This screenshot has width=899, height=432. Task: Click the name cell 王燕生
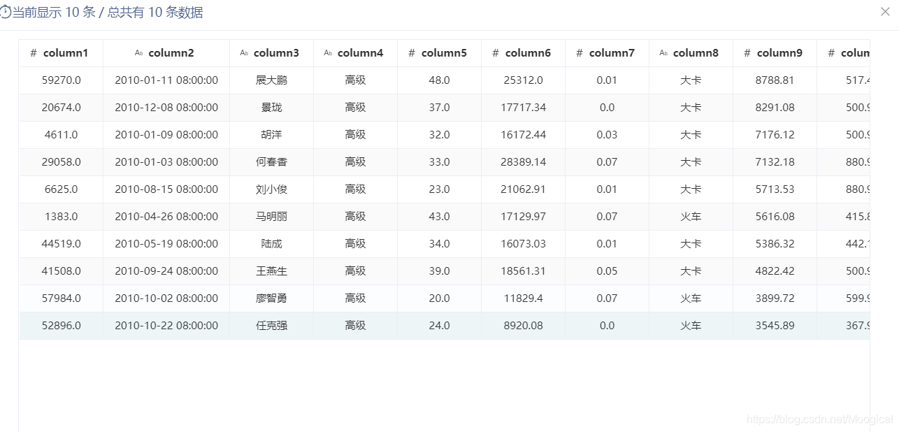271,271
